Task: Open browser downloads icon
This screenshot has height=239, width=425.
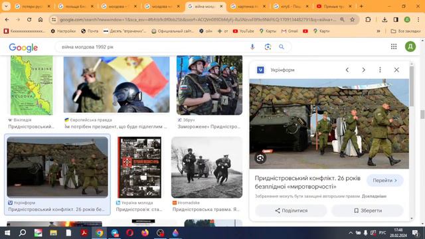Action: pyautogui.click(x=384, y=19)
